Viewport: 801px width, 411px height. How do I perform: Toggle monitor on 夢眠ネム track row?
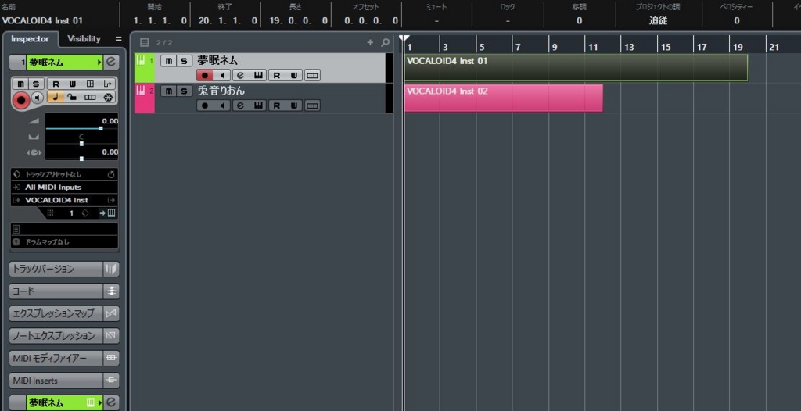tap(222, 76)
